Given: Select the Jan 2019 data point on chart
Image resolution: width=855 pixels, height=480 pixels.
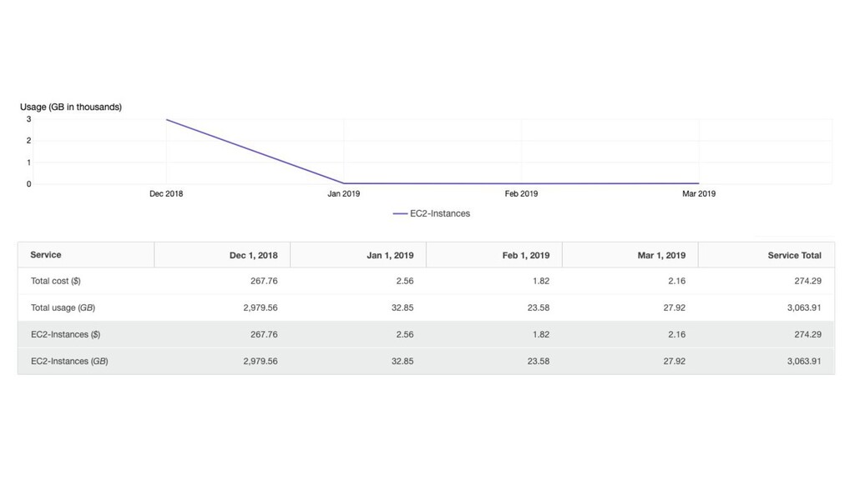Looking at the screenshot, I should pos(343,183).
